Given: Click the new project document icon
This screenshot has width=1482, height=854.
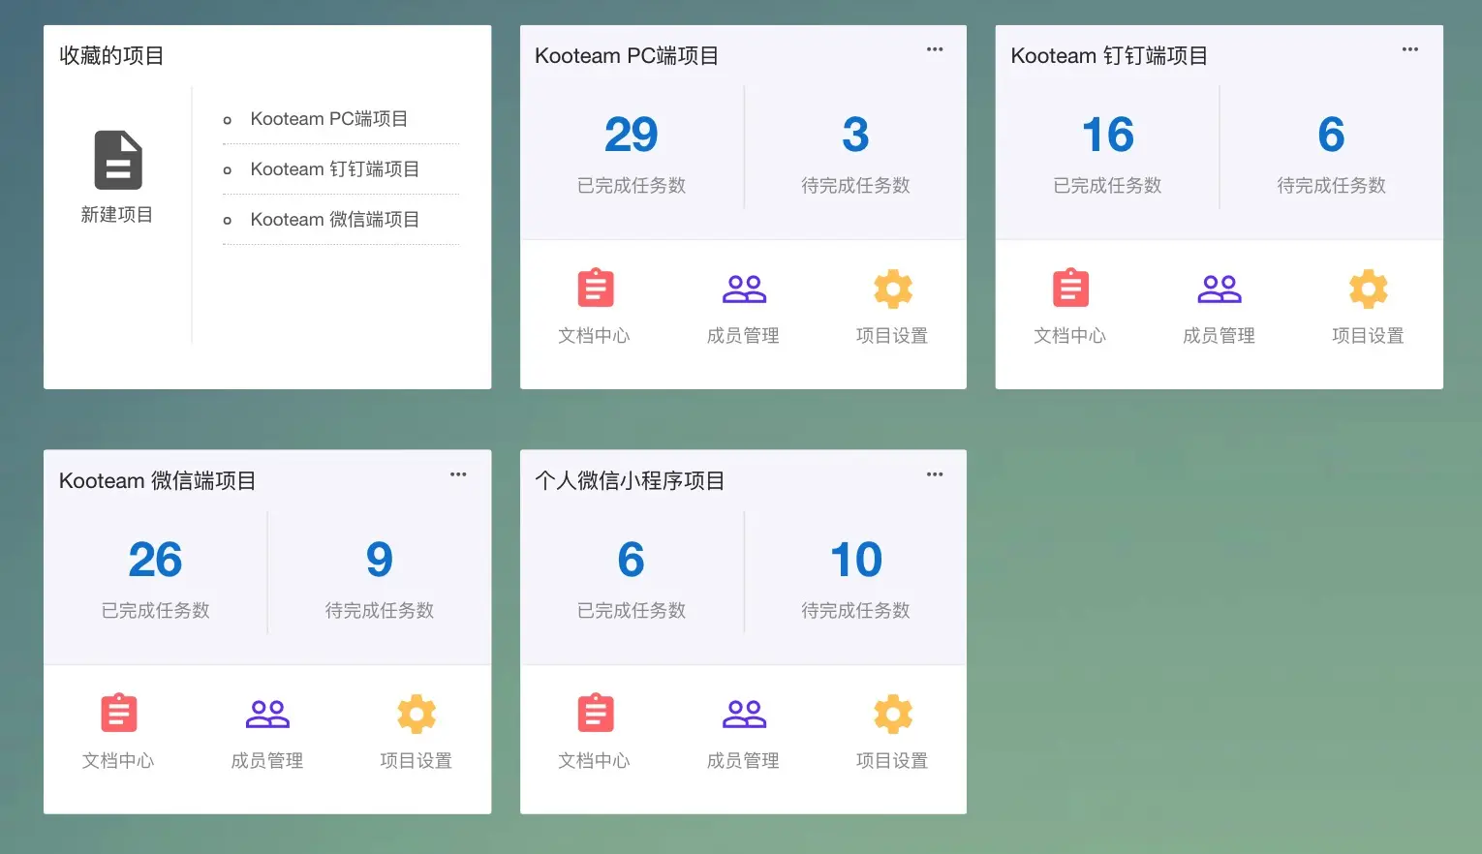Looking at the screenshot, I should click(x=118, y=160).
